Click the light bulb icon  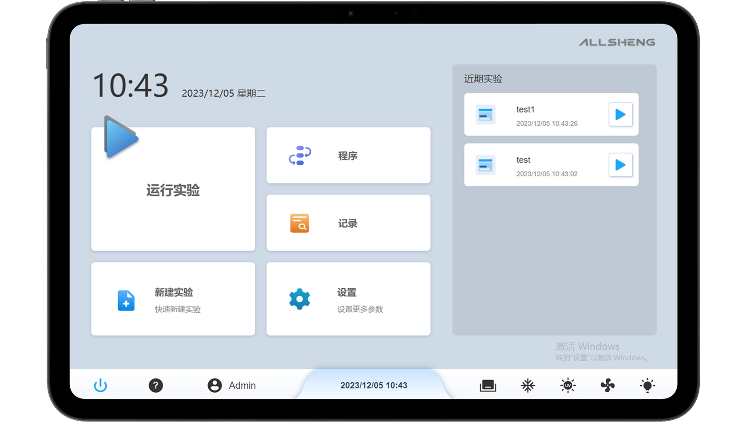pos(647,385)
